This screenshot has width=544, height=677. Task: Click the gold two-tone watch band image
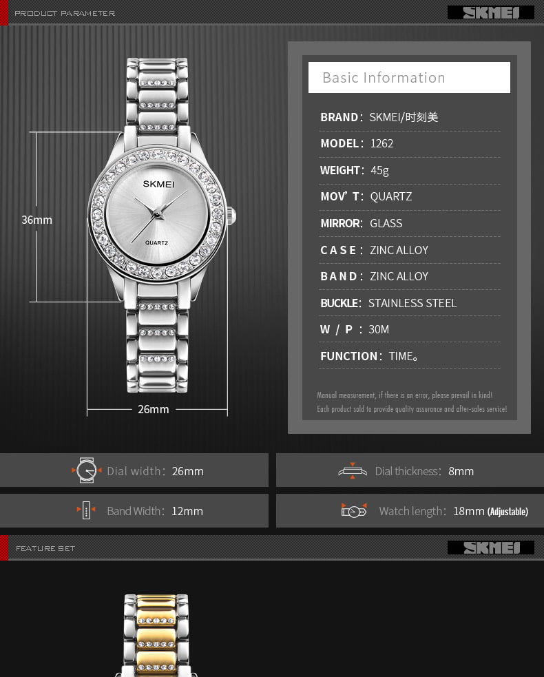click(156, 635)
